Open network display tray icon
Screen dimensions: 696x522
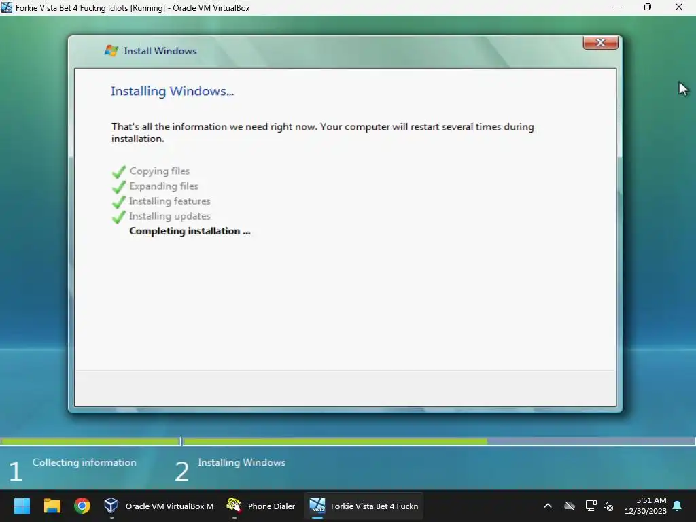[591, 506]
